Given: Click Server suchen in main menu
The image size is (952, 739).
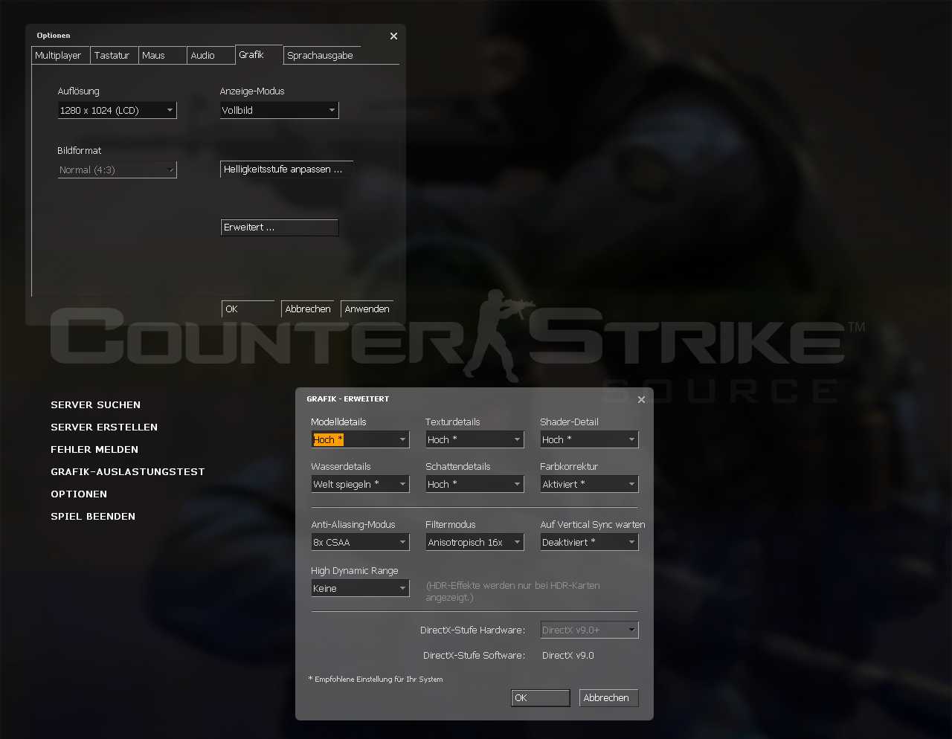Looking at the screenshot, I should click(95, 405).
